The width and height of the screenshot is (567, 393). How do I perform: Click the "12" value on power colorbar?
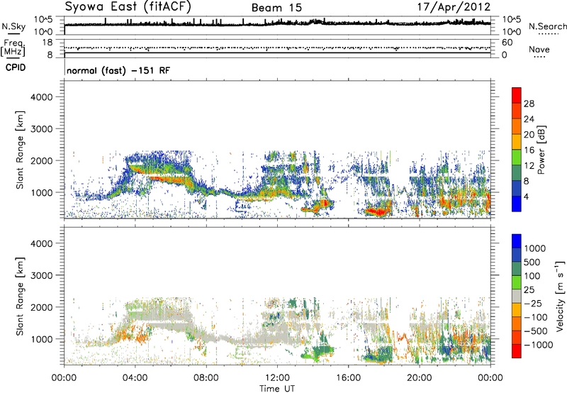coord(529,166)
